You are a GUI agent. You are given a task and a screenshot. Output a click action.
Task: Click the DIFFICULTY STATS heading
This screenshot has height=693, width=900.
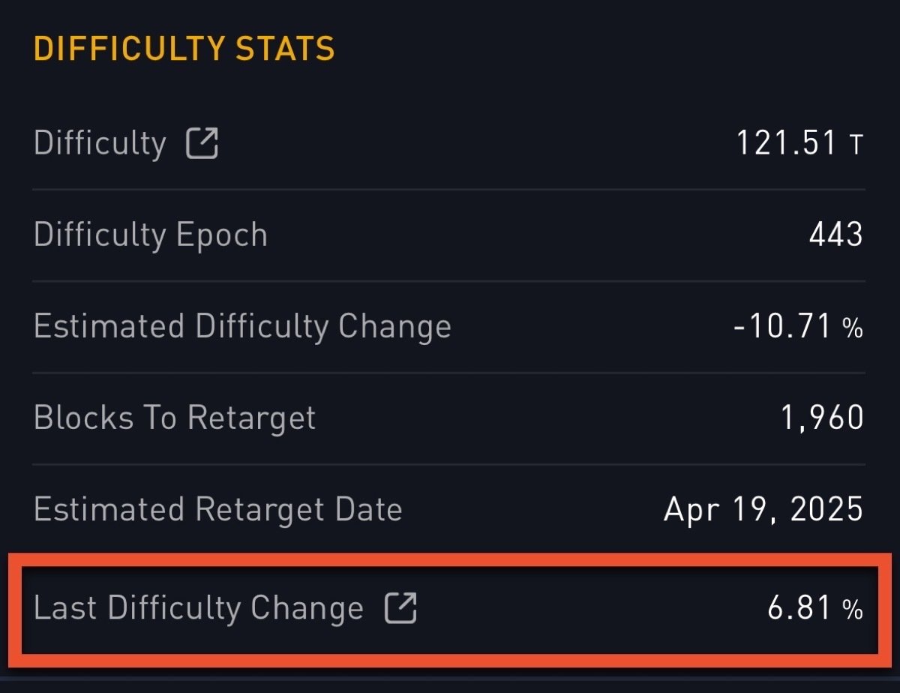[184, 49]
